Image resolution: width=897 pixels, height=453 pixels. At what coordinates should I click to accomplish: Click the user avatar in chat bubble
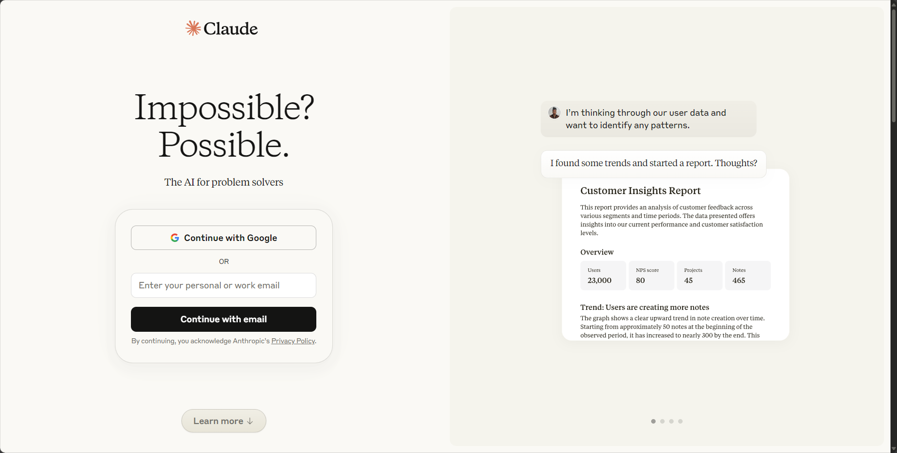click(554, 113)
